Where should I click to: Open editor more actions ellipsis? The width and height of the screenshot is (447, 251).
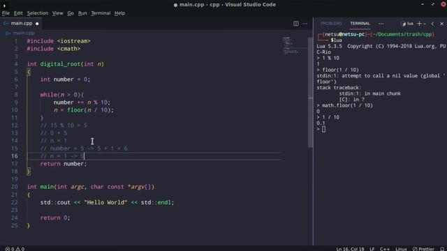click(305, 24)
